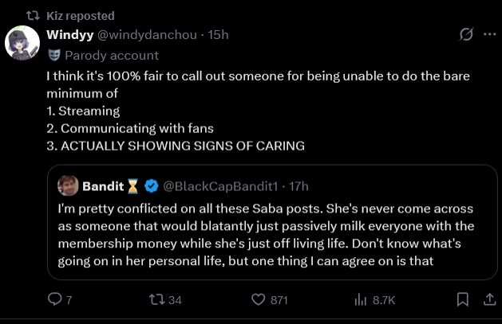
Task: Like the tweet with the heart icon
Action: pyautogui.click(x=259, y=299)
